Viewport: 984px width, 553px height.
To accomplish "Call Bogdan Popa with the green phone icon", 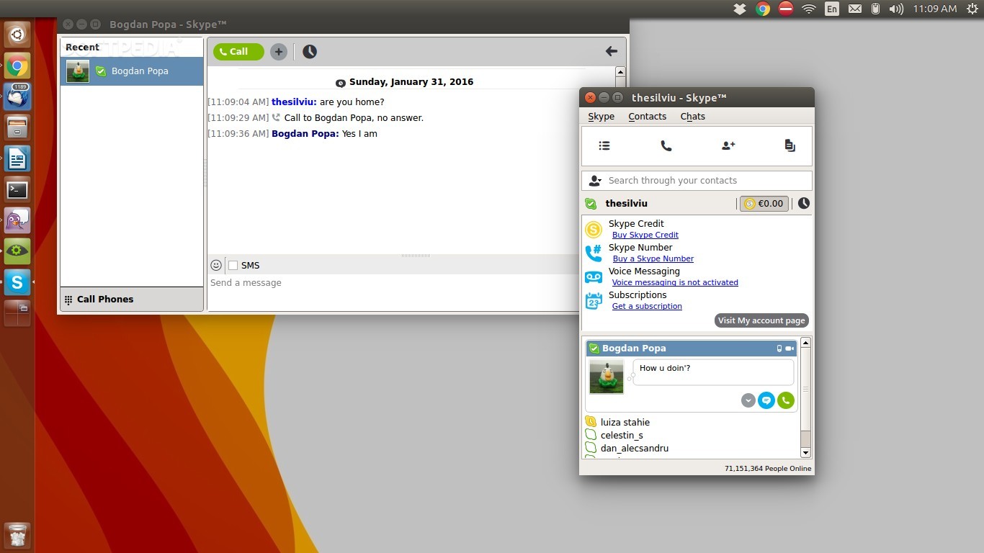I will click(x=785, y=400).
